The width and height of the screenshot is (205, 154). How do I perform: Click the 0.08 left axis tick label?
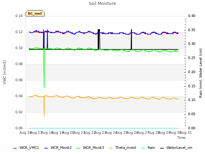19,64
